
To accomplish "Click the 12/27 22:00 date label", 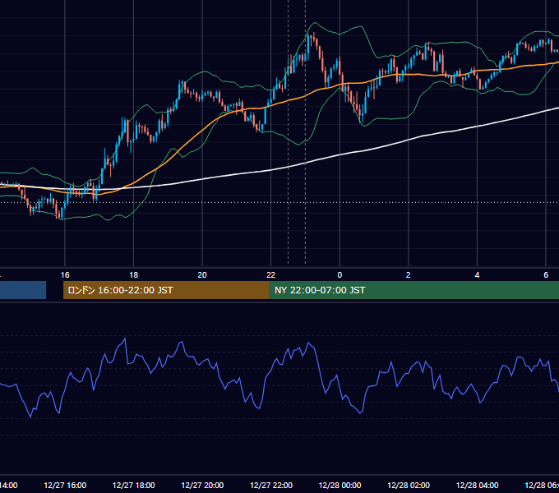I will [271, 485].
